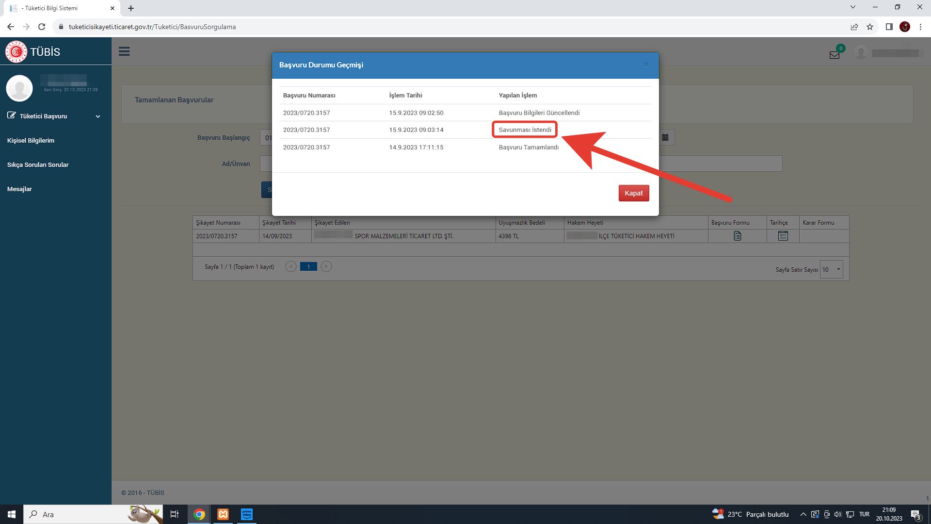This screenshot has width=931, height=524.
Task: Click the calendar date picker icon
Action: [665, 138]
